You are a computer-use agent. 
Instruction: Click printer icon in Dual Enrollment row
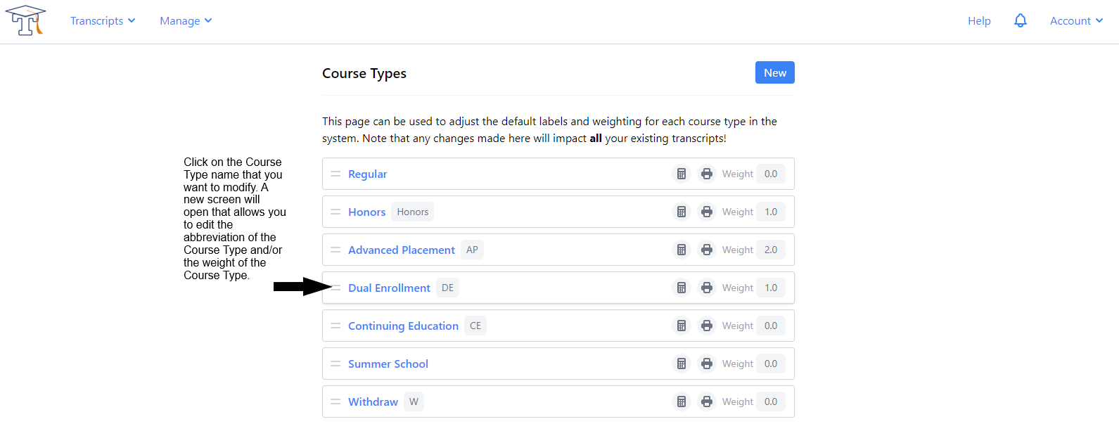(706, 288)
